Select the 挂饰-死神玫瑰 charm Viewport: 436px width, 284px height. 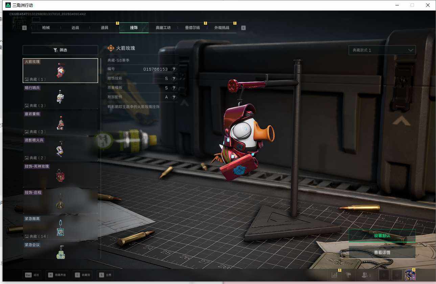pos(60,175)
